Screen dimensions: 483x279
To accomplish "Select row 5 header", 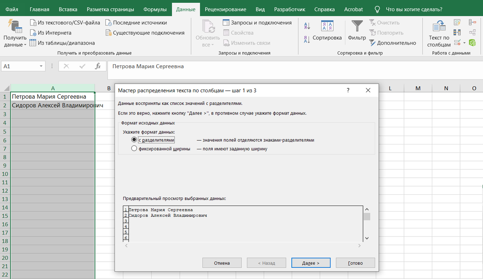I will [5, 132].
